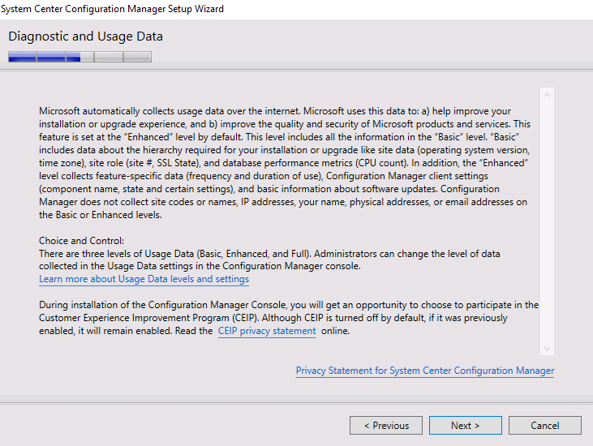593x446 pixels.
Task: Click the 'Choice and Control:' text
Action: tap(81, 241)
